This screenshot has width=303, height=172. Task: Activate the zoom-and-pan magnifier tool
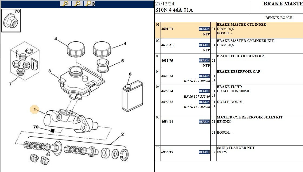90,4
